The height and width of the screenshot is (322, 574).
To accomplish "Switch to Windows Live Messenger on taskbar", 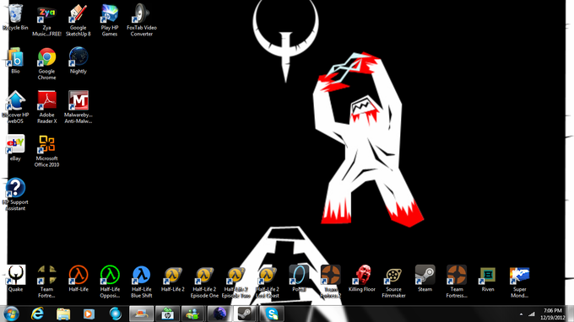I will [x=193, y=314].
